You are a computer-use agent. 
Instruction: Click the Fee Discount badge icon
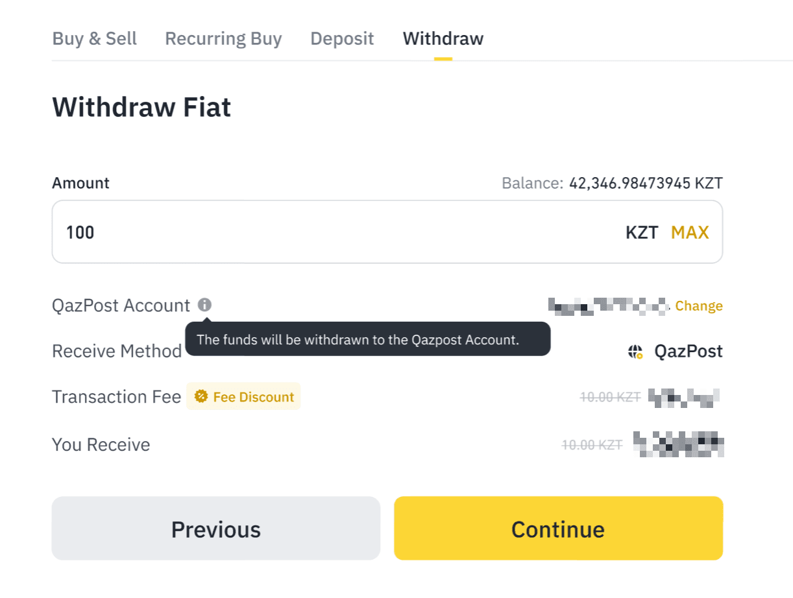tap(201, 396)
